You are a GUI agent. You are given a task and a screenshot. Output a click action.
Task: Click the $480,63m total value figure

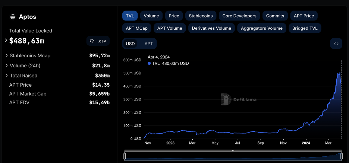point(27,41)
